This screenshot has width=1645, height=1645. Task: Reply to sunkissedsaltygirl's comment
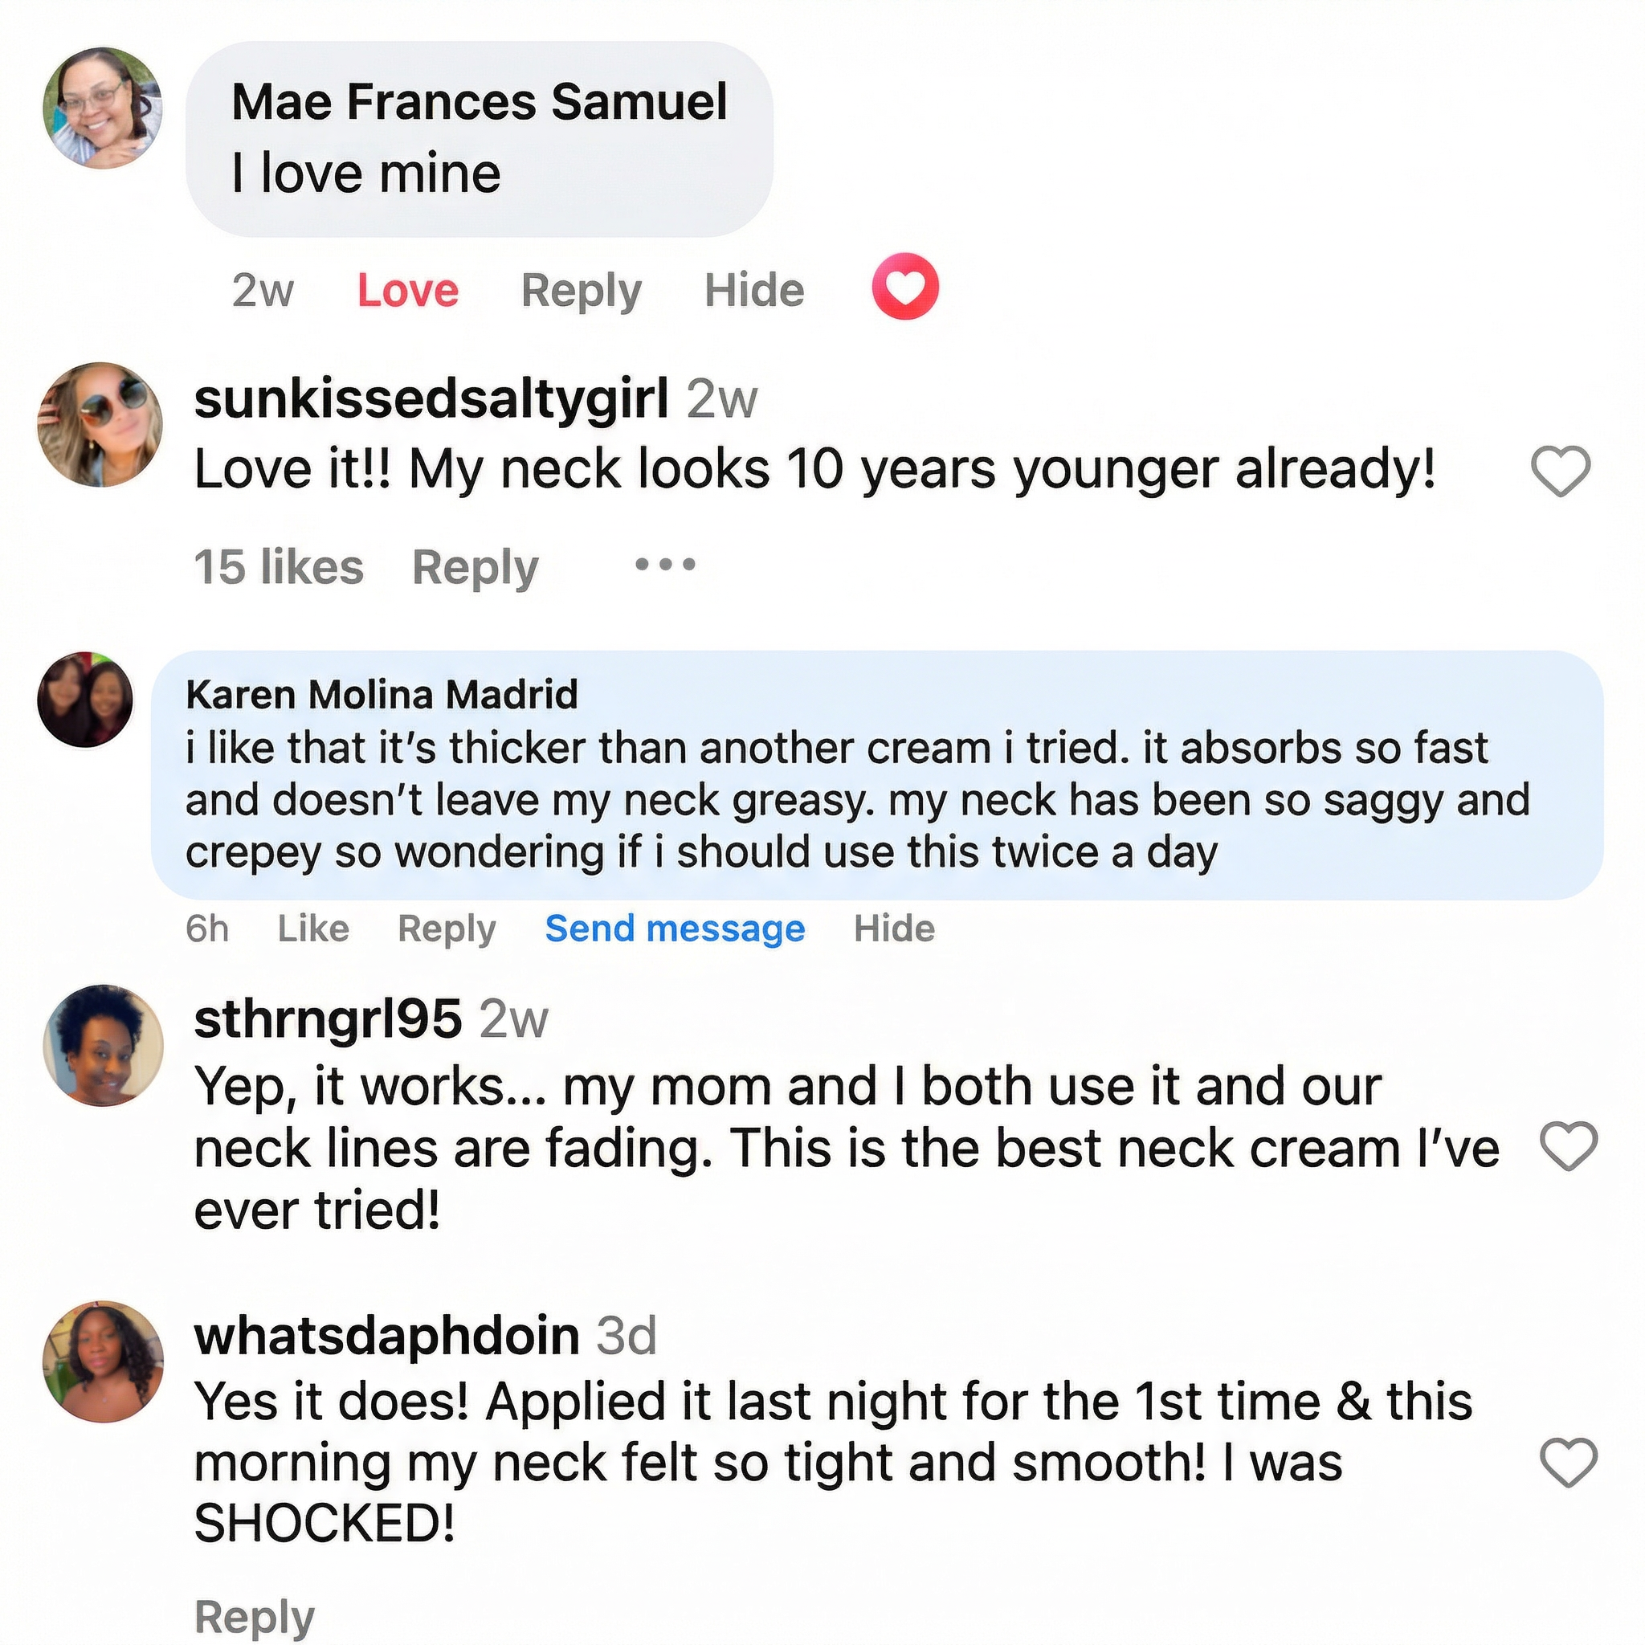tap(476, 567)
